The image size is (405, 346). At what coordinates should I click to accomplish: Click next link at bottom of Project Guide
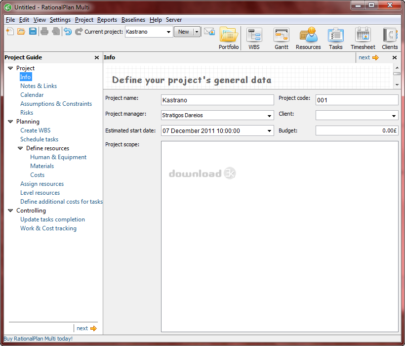click(86, 328)
